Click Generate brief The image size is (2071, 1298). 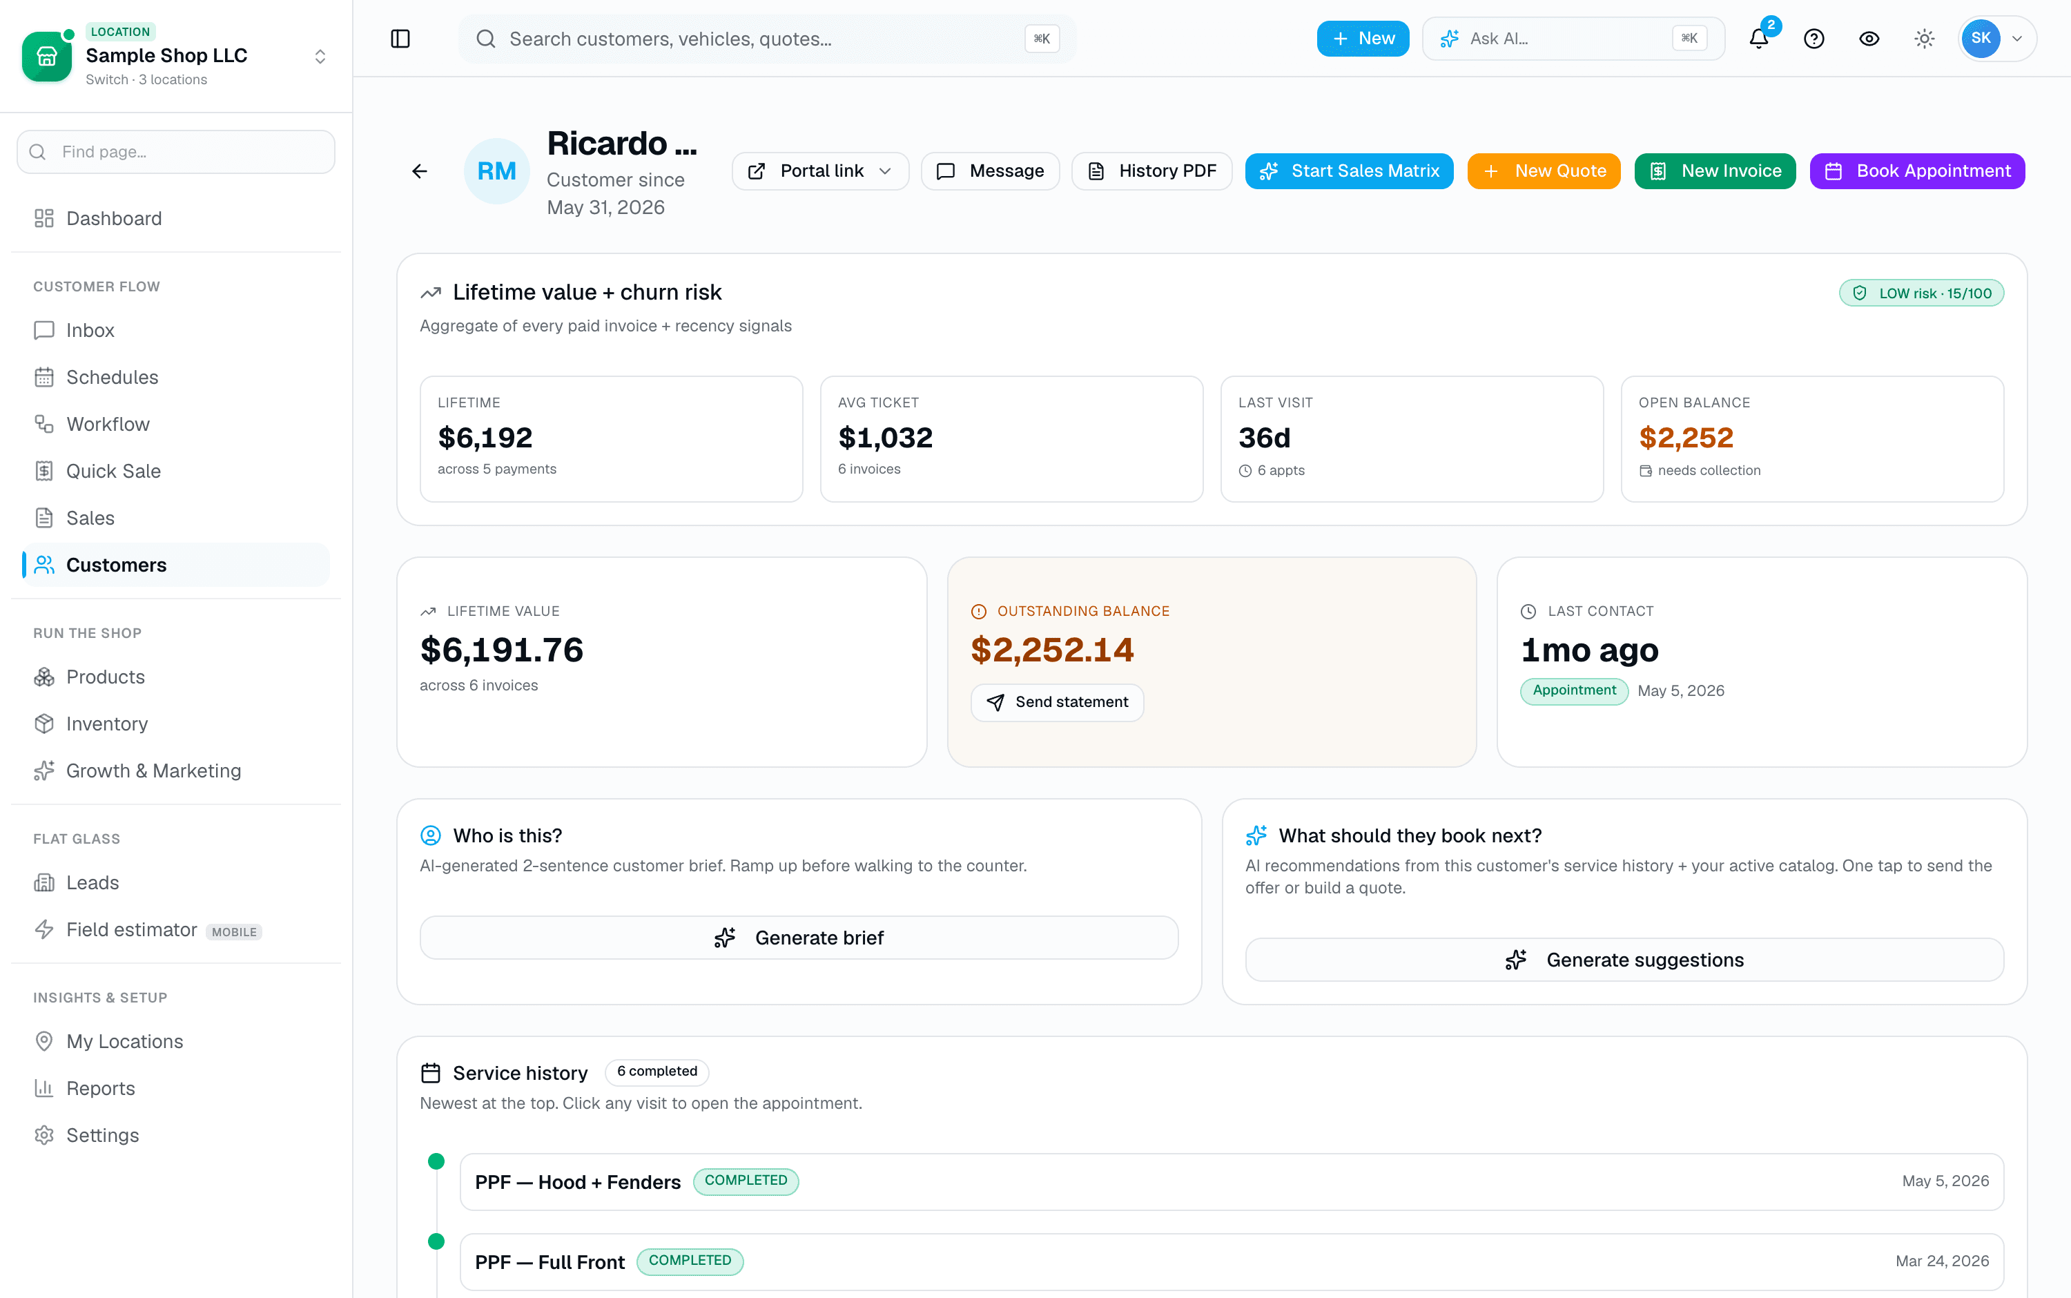point(799,938)
